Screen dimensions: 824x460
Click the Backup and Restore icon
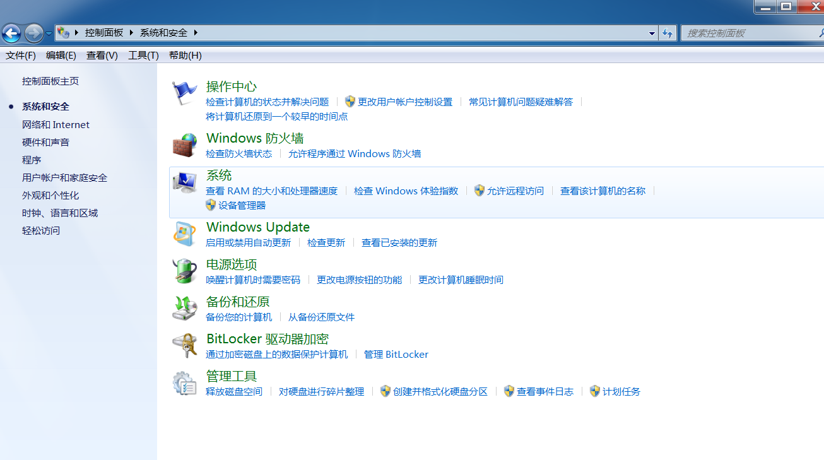point(185,308)
